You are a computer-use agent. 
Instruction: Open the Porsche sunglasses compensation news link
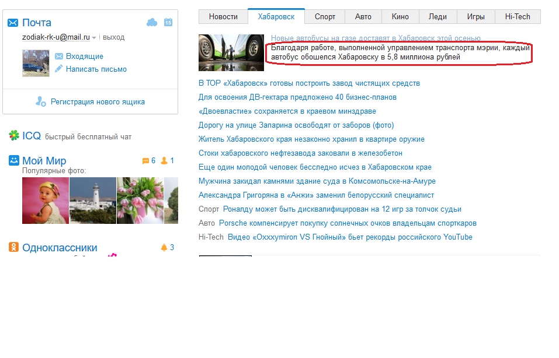coord(348,223)
